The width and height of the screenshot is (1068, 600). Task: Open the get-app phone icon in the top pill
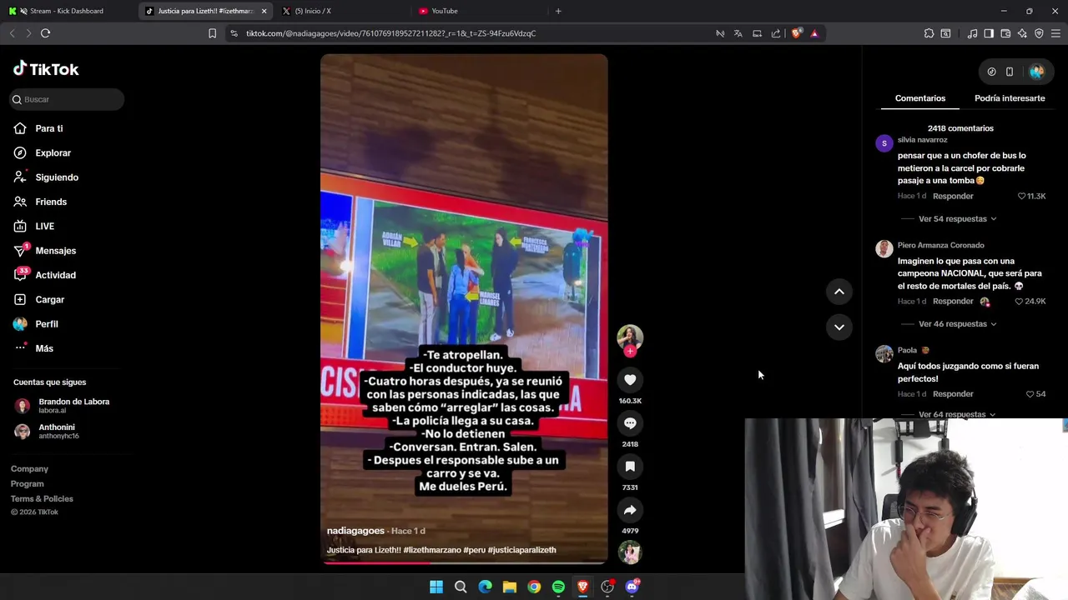coord(1010,72)
